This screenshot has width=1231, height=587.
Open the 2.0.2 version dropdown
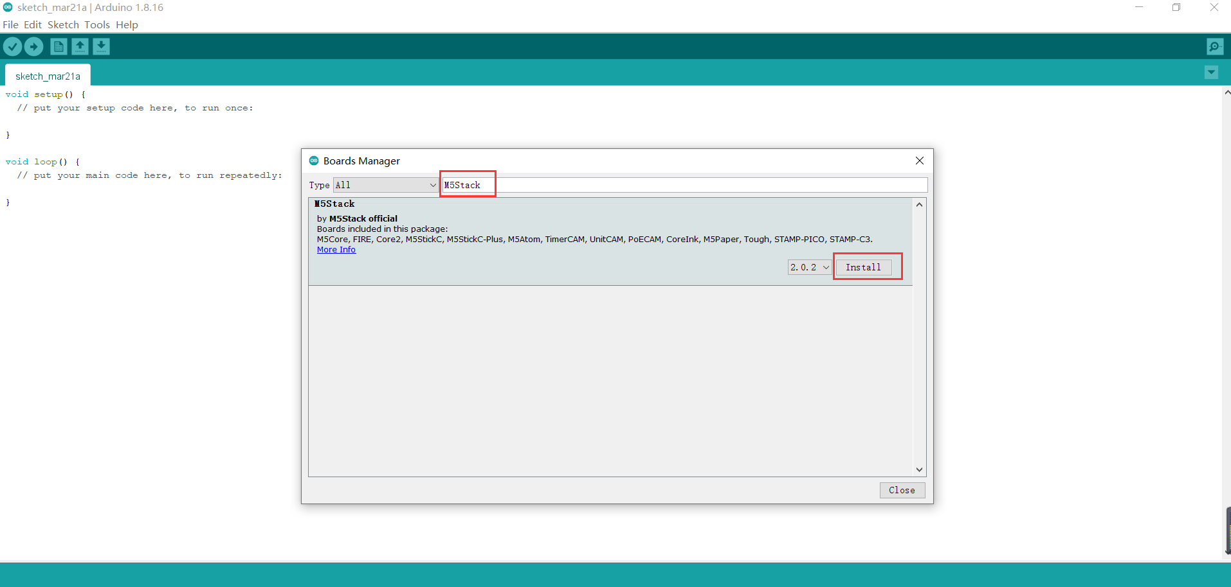(x=810, y=267)
